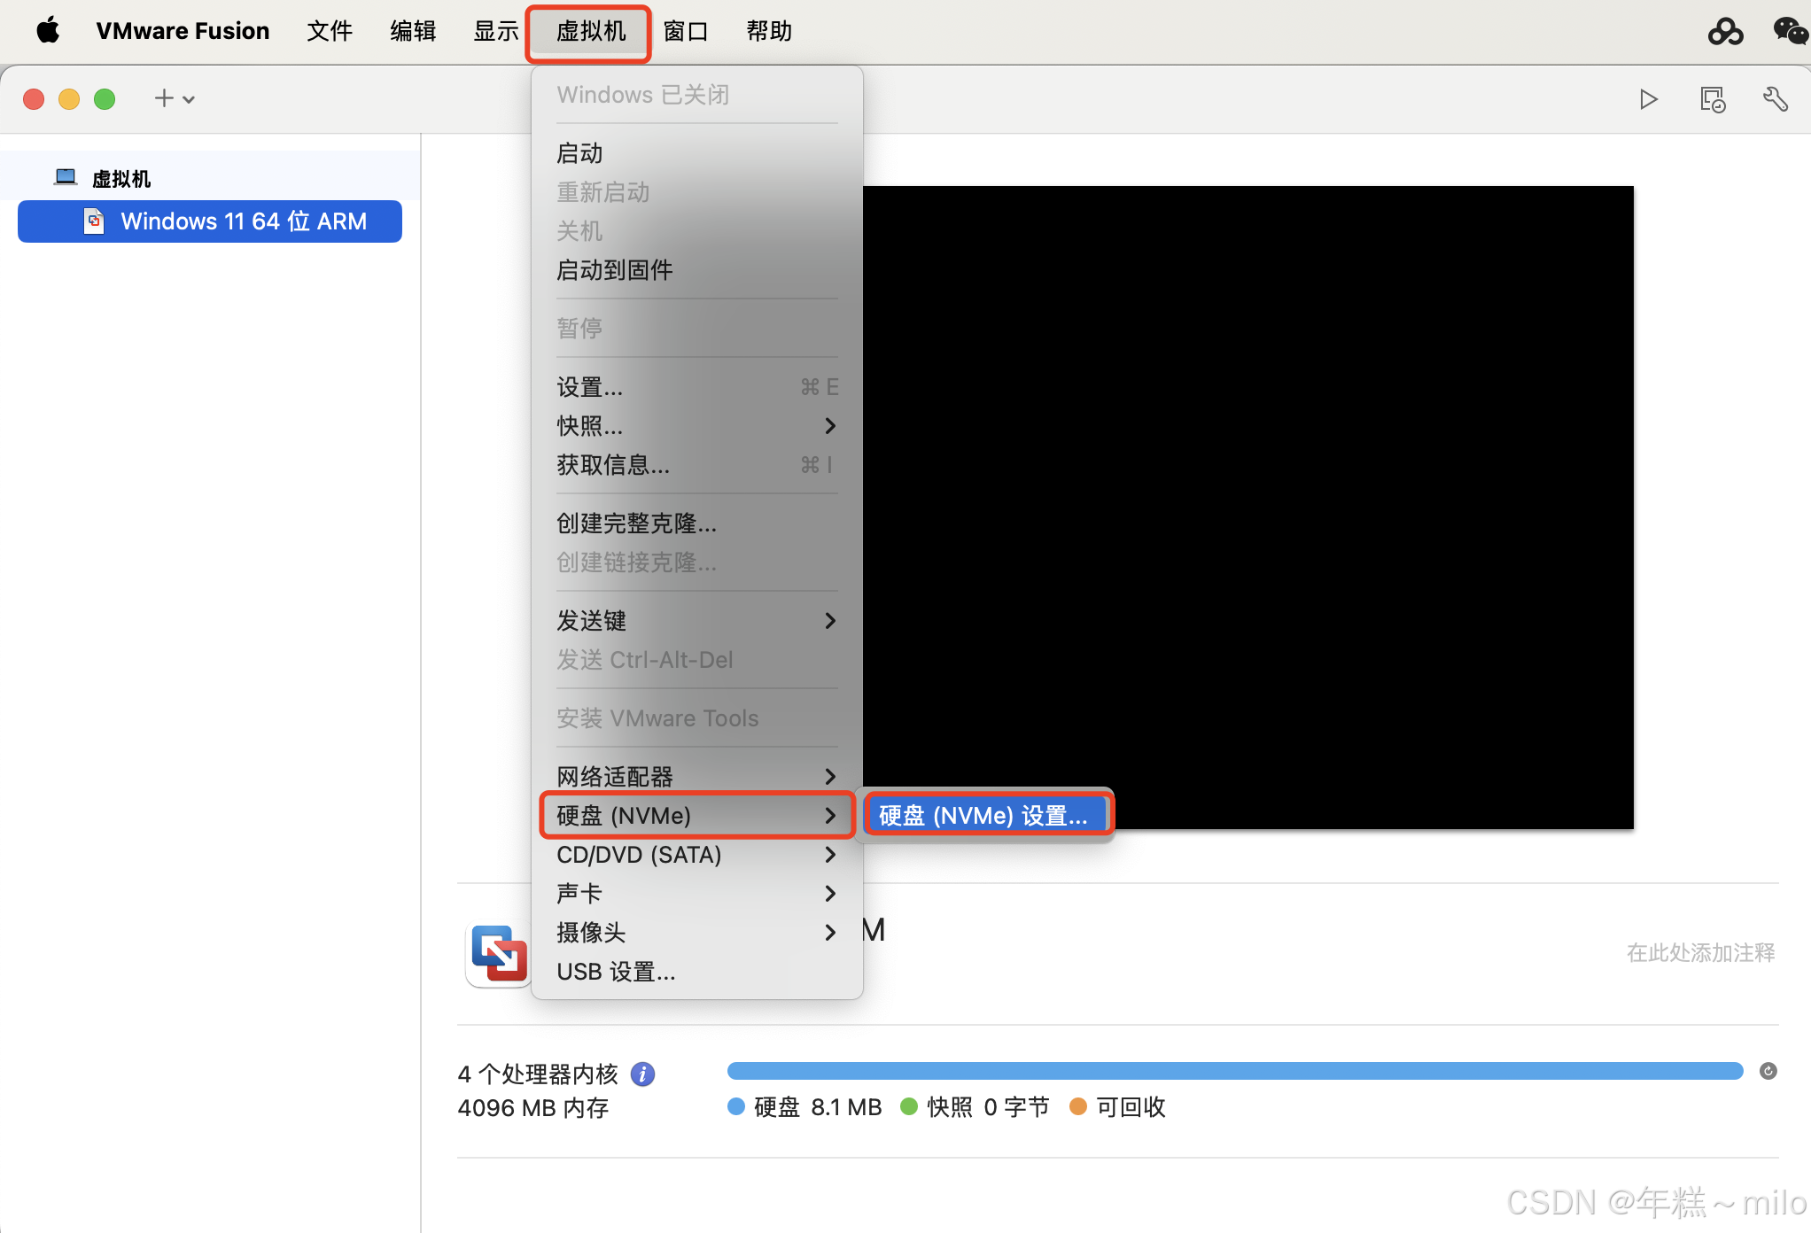Click the black VM preview thumbnail
The image size is (1811, 1233).
[1247, 507]
